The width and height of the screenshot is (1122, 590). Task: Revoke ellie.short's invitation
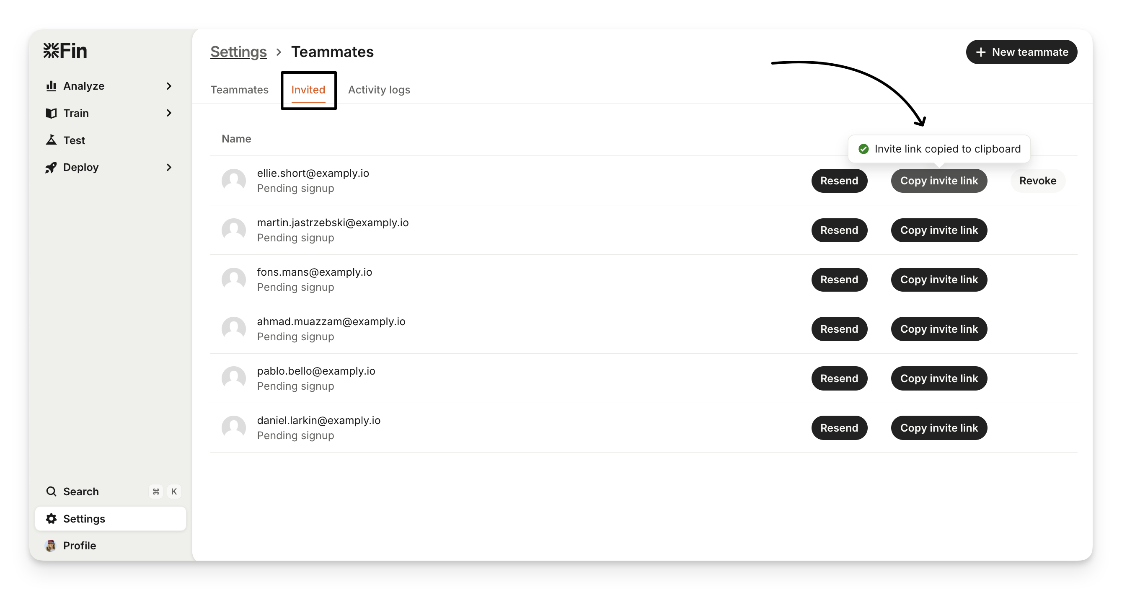(1037, 181)
